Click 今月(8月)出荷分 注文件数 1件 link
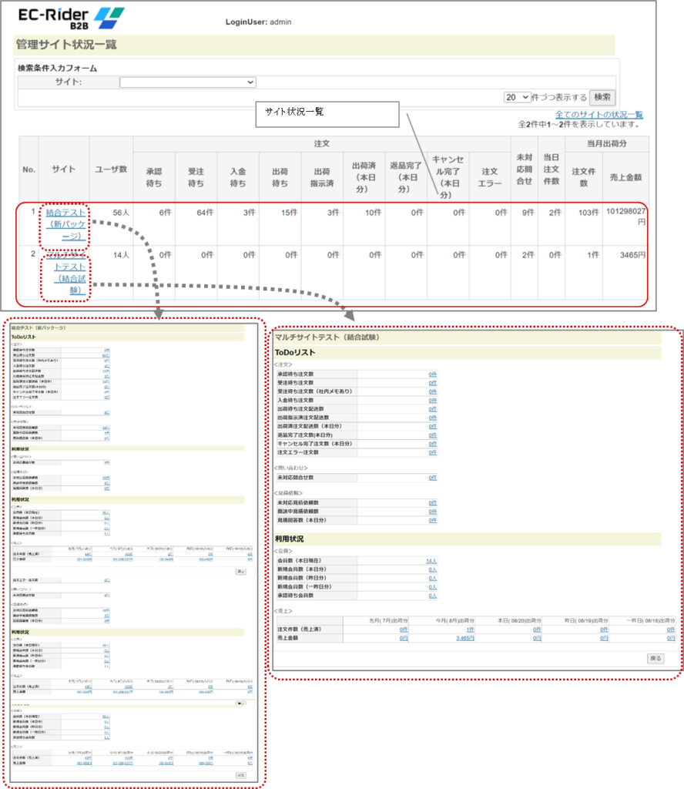Viewport: 684px width, 789px height. pyautogui.click(x=469, y=630)
